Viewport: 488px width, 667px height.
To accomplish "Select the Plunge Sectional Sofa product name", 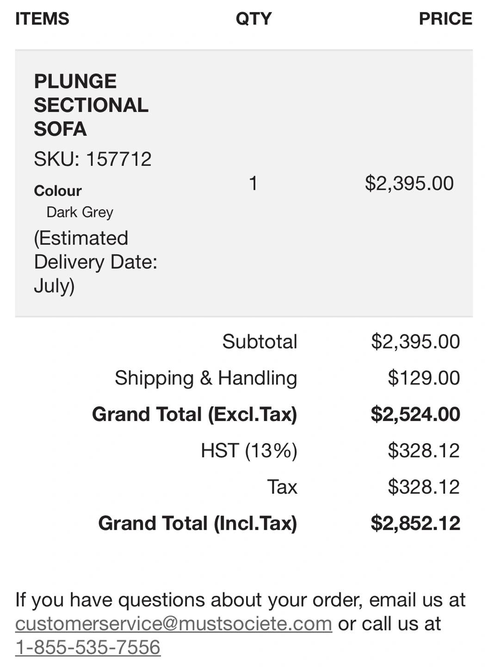I will point(91,105).
